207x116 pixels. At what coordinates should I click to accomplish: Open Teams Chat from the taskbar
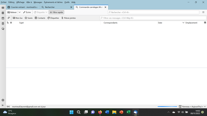(x=93, y=112)
